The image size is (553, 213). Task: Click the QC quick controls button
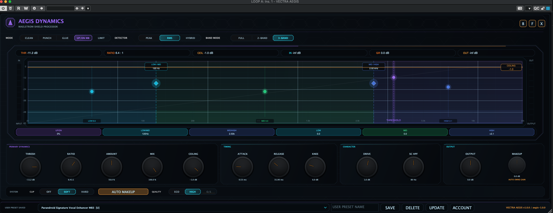[x=536, y=8]
